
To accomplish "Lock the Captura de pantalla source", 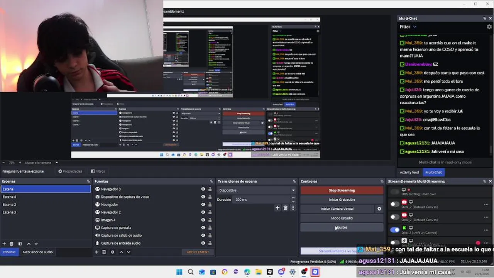I will tap(210, 228).
